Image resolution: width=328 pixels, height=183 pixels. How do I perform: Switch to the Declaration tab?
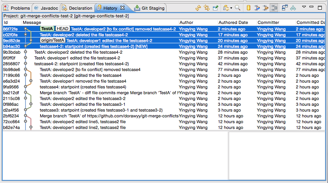[x=77, y=8]
